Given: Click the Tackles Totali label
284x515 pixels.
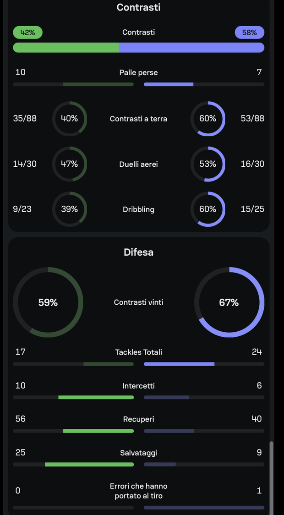Looking at the screenshot, I should click(x=138, y=352).
